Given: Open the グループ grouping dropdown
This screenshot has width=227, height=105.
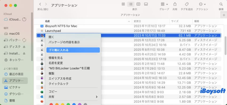Looking at the screenshot, I should 164,4.
